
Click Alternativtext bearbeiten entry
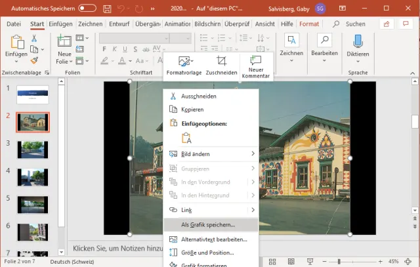click(x=213, y=239)
